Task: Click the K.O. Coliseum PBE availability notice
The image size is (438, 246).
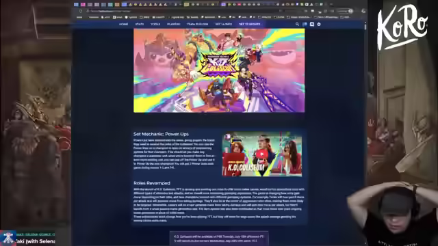Action: [x=219, y=238]
